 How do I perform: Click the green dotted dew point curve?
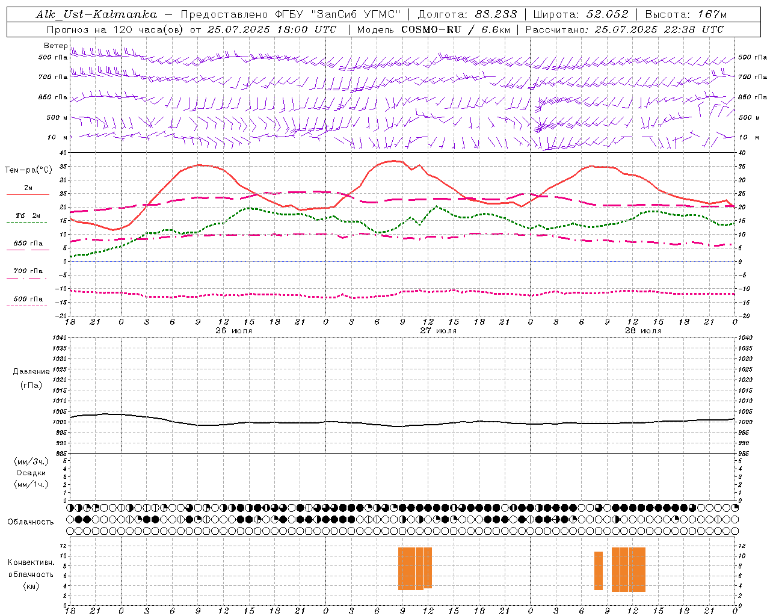(x=402, y=232)
